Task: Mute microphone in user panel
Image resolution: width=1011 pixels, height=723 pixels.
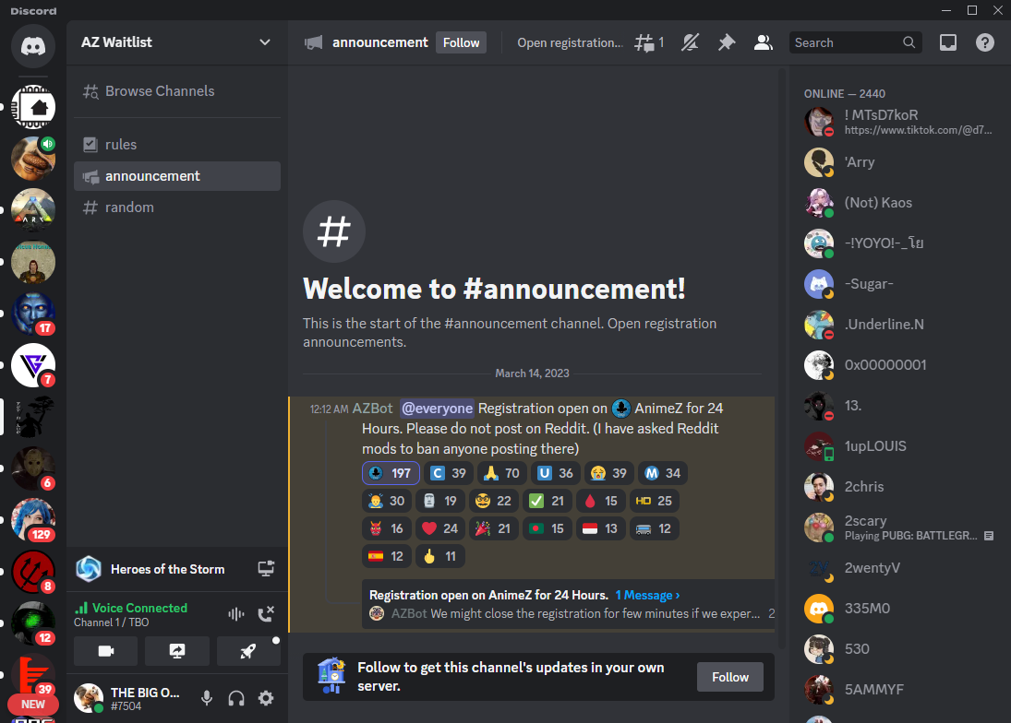Action: (x=206, y=698)
